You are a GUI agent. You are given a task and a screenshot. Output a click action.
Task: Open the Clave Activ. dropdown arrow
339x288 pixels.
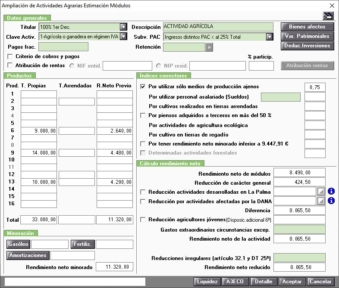(123, 37)
